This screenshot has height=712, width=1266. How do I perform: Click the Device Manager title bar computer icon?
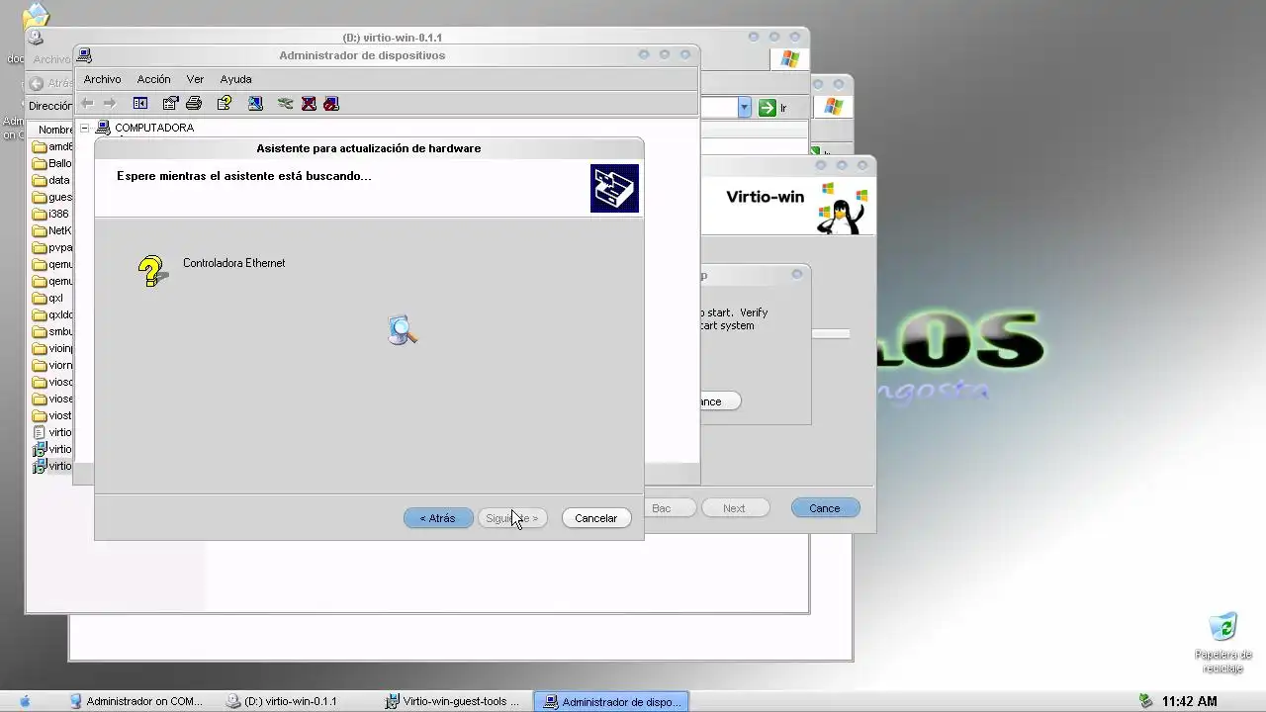tap(85, 55)
